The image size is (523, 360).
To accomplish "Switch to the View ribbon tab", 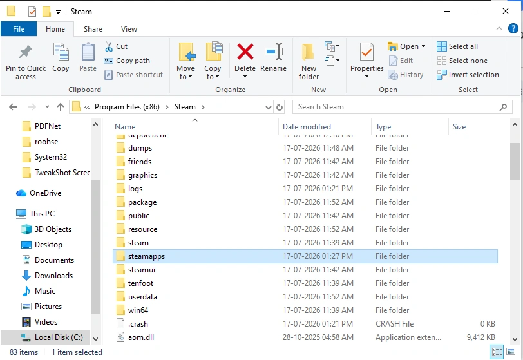I will click(x=129, y=29).
